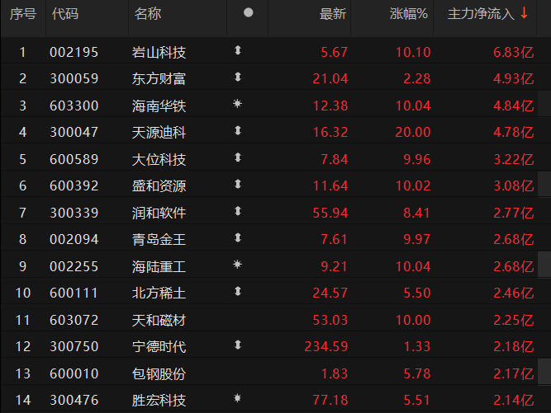Click the 最新 column header

pyautogui.click(x=332, y=14)
